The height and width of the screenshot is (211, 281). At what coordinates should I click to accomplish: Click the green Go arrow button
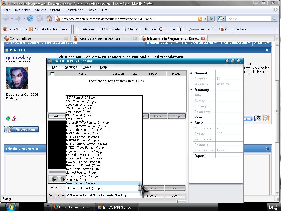(x=211, y=19)
